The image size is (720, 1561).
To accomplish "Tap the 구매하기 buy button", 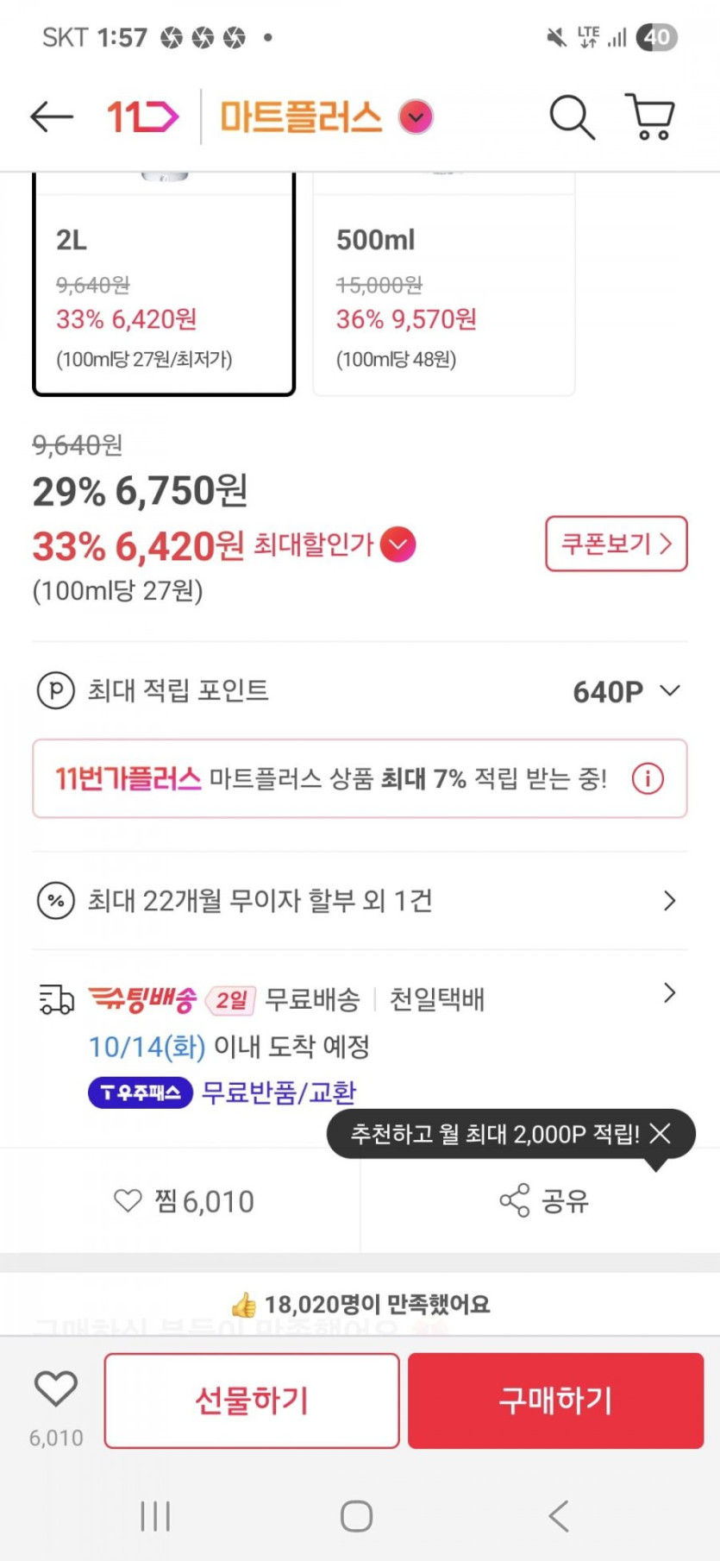I will point(555,1400).
